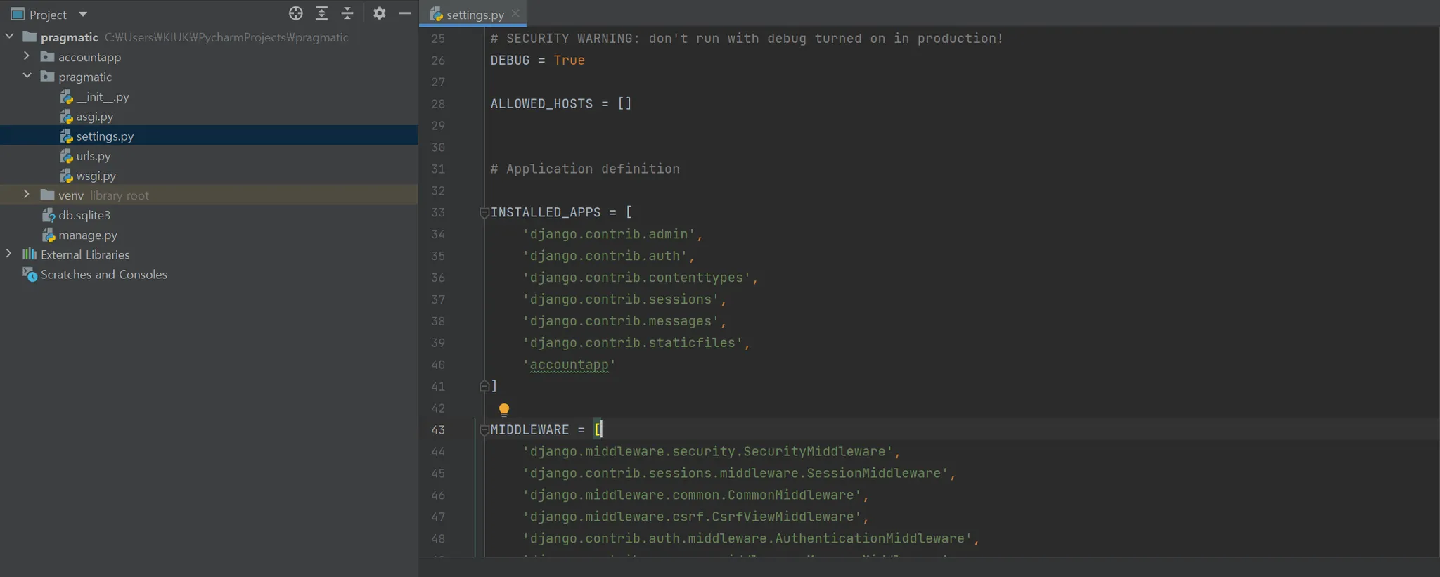1440x577 pixels.
Task: Click the project path text beside pragmatic root
Action: [226, 37]
